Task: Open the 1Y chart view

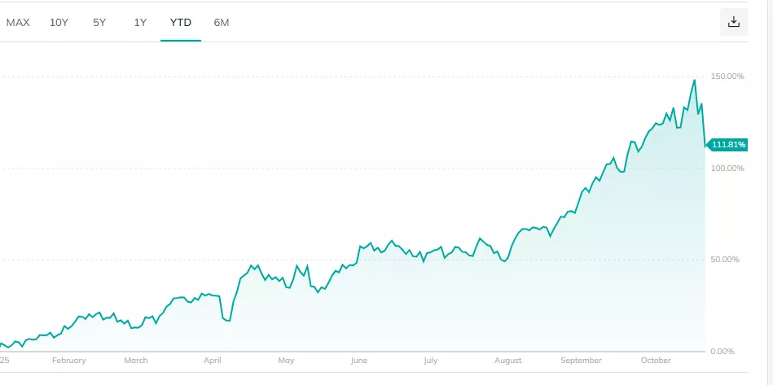Action: click(x=140, y=23)
